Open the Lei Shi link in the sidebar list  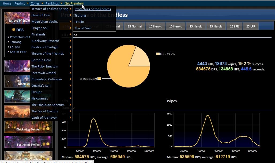pyautogui.click(x=15, y=47)
